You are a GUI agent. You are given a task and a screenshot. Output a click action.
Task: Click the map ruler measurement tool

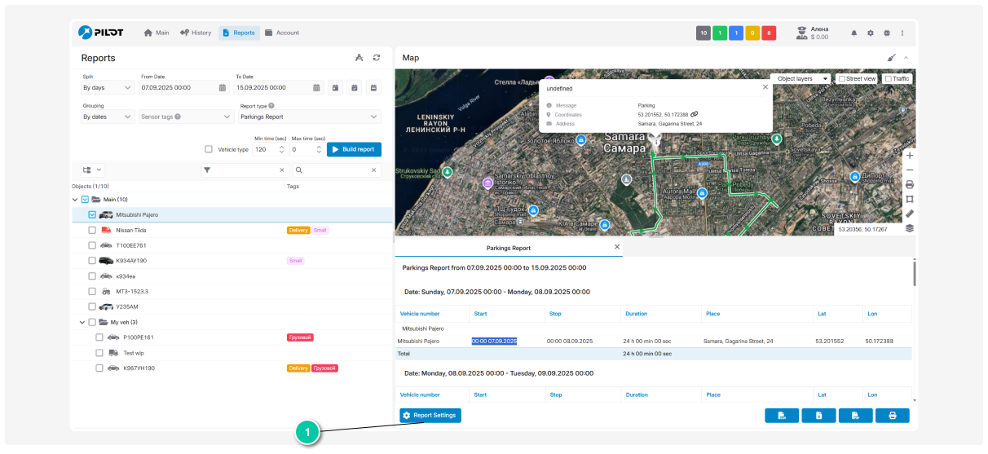click(x=910, y=214)
